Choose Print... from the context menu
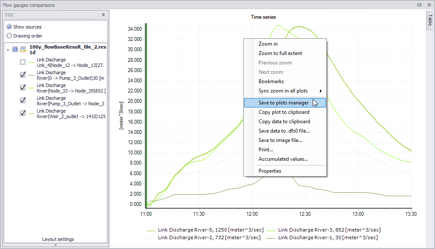The width and height of the screenshot is (435, 249). [x=285, y=150]
